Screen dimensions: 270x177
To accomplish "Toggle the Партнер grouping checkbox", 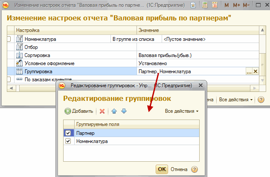I will [68, 133].
